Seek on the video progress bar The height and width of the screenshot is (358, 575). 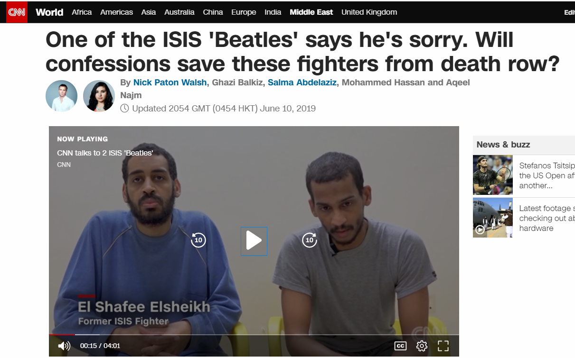254,335
